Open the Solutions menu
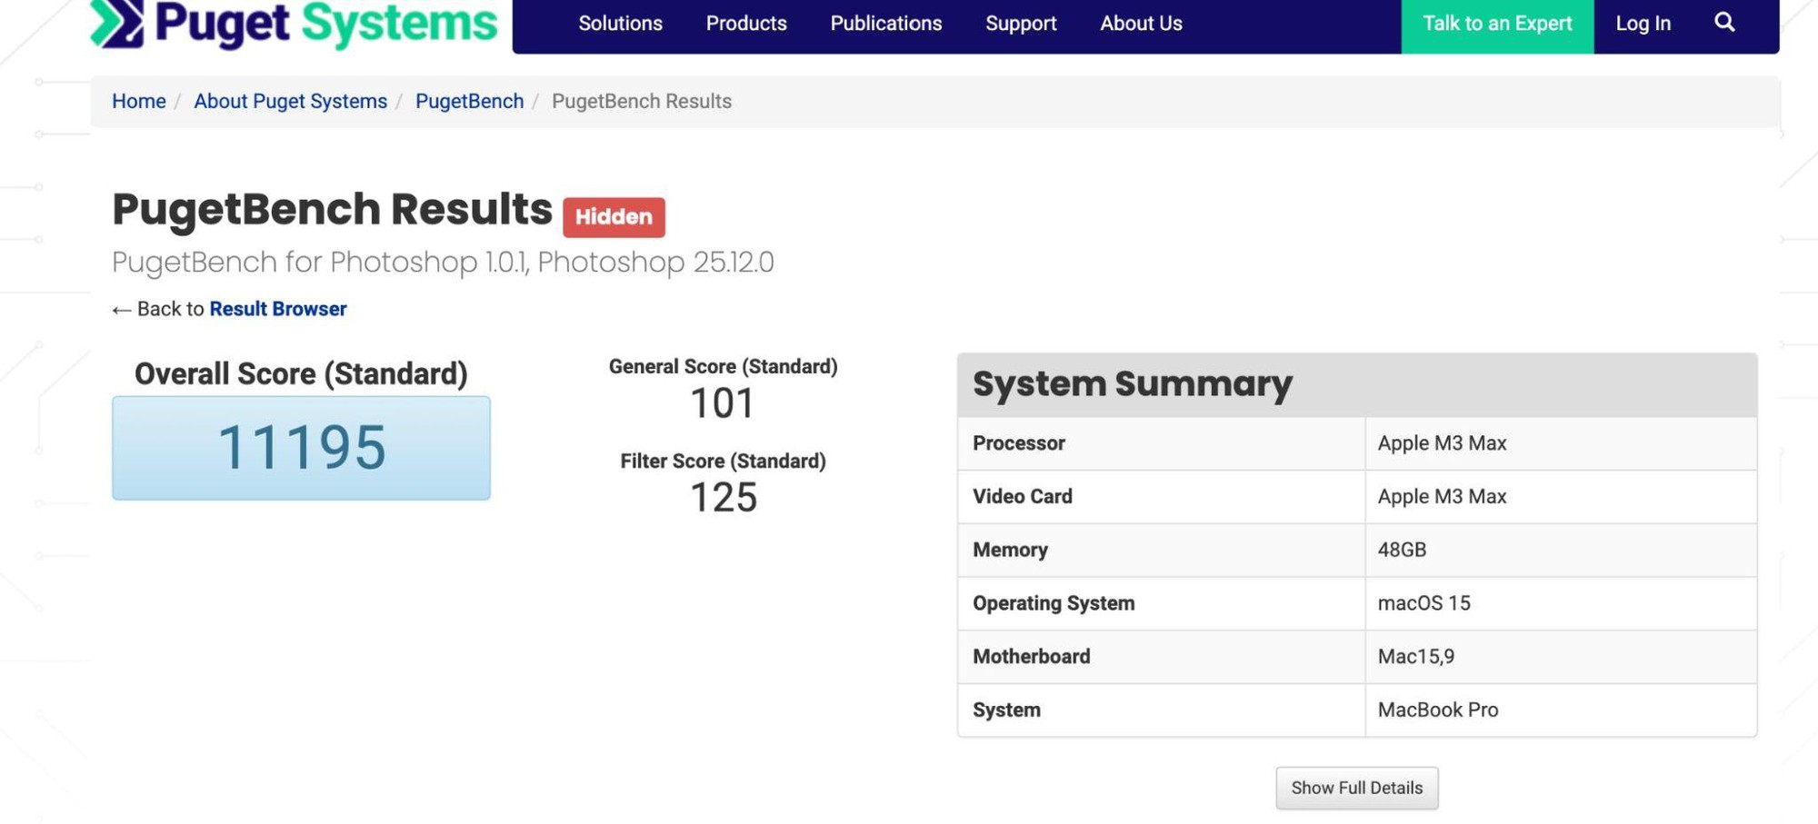This screenshot has height=824, width=1818. [x=620, y=24]
